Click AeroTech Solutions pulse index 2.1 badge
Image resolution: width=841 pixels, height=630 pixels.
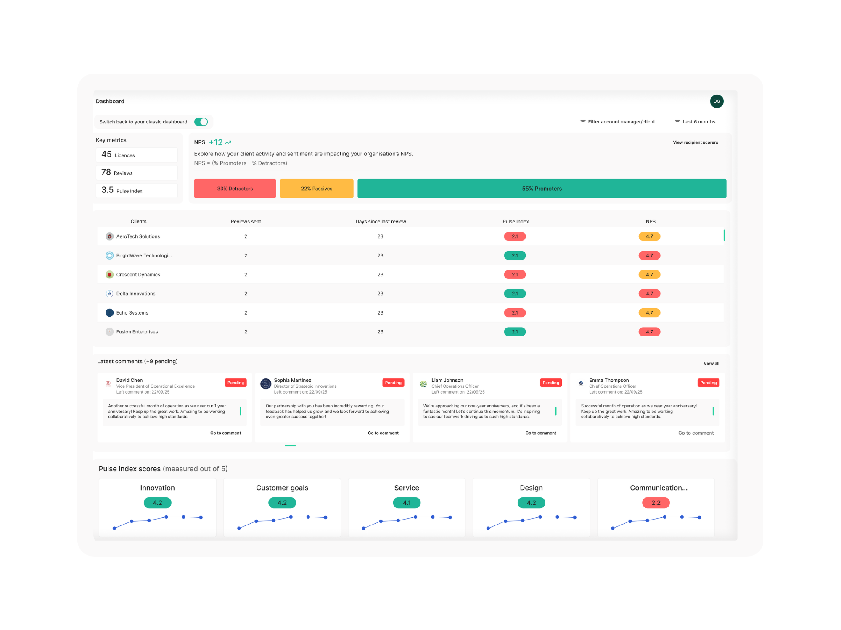(x=515, y=236)
